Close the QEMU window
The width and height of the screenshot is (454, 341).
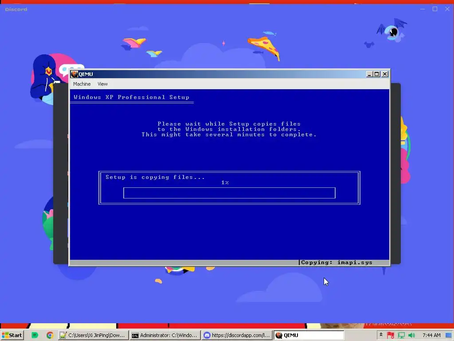coord(385,74)
